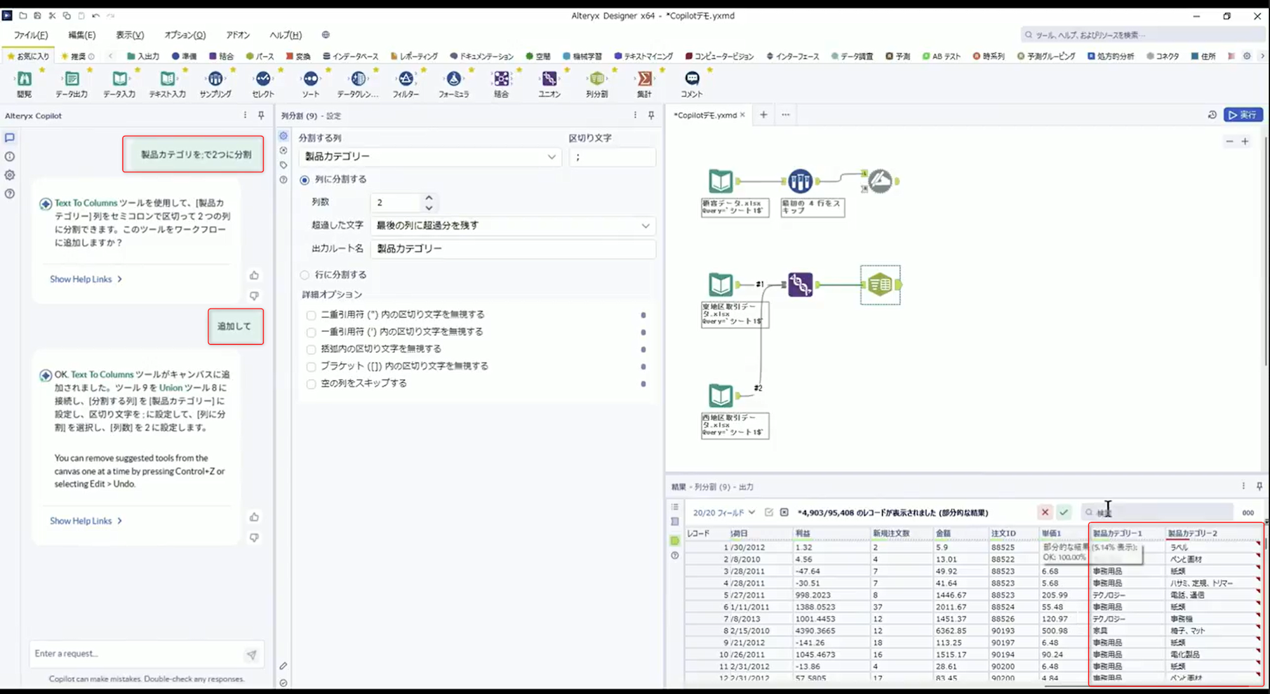The image size is (1270, 694).
Task: Click the results search field
Action: [1158, 512]
